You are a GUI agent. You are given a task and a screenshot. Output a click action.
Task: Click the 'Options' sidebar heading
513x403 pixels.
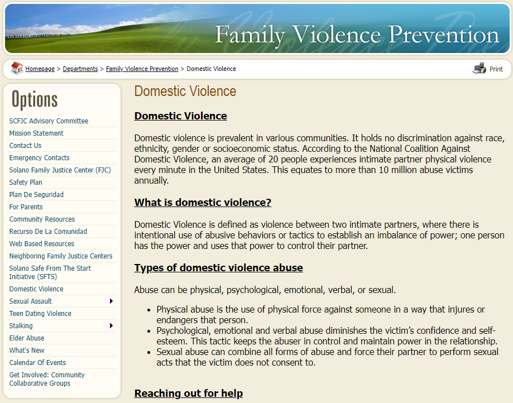[x=35, y=99]
